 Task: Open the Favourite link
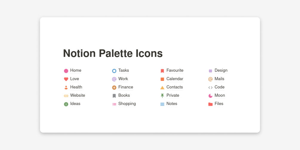coord(175,70)
